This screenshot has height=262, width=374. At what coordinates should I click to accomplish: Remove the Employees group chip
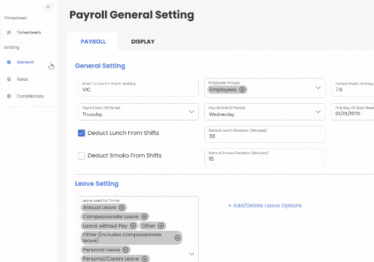coord(242,89)
